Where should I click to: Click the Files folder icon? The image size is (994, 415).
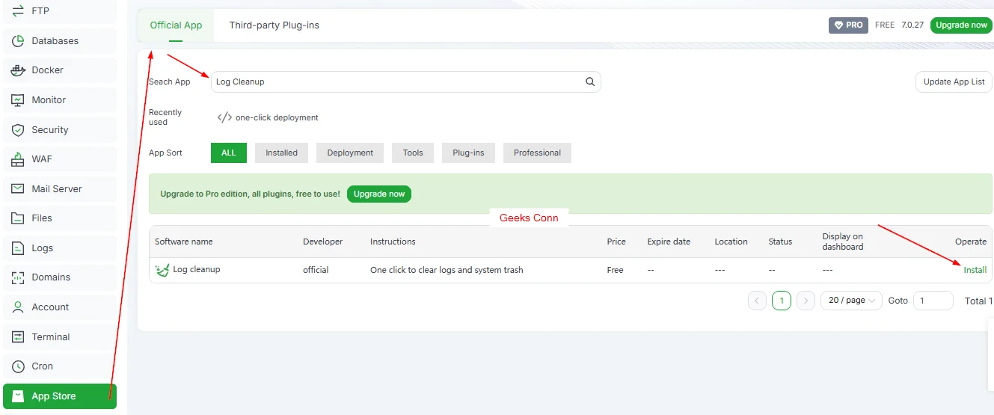point(18,218)
